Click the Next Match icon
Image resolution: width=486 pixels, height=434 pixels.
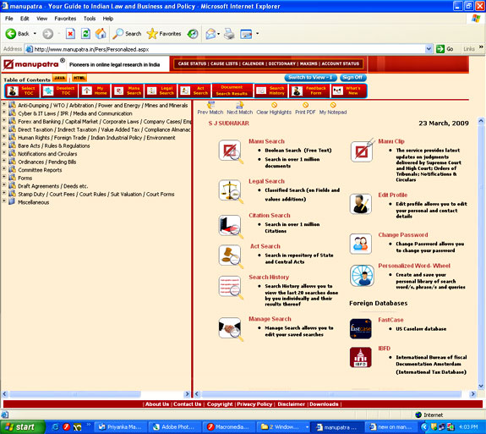tap(239, 105)
